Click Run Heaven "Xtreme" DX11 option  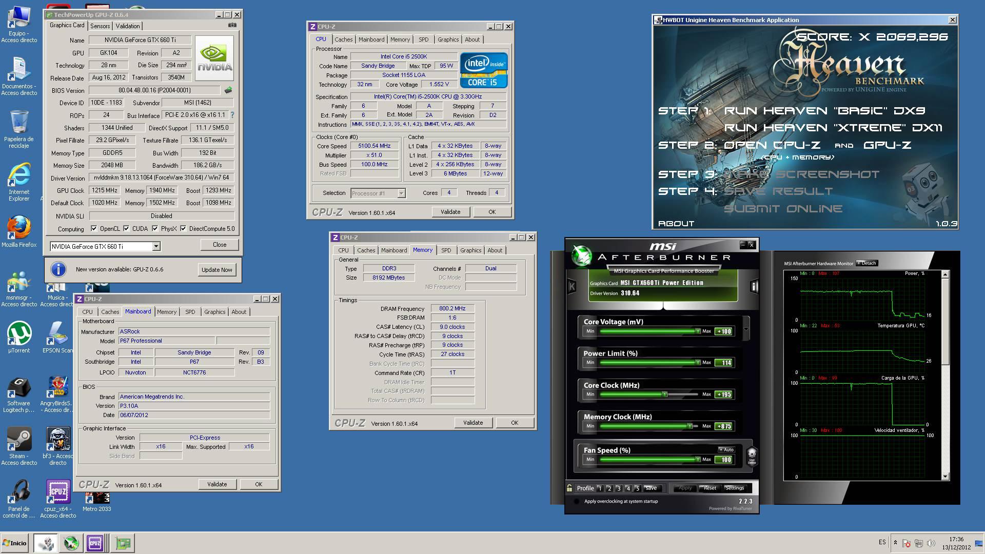tap(833, 128)
